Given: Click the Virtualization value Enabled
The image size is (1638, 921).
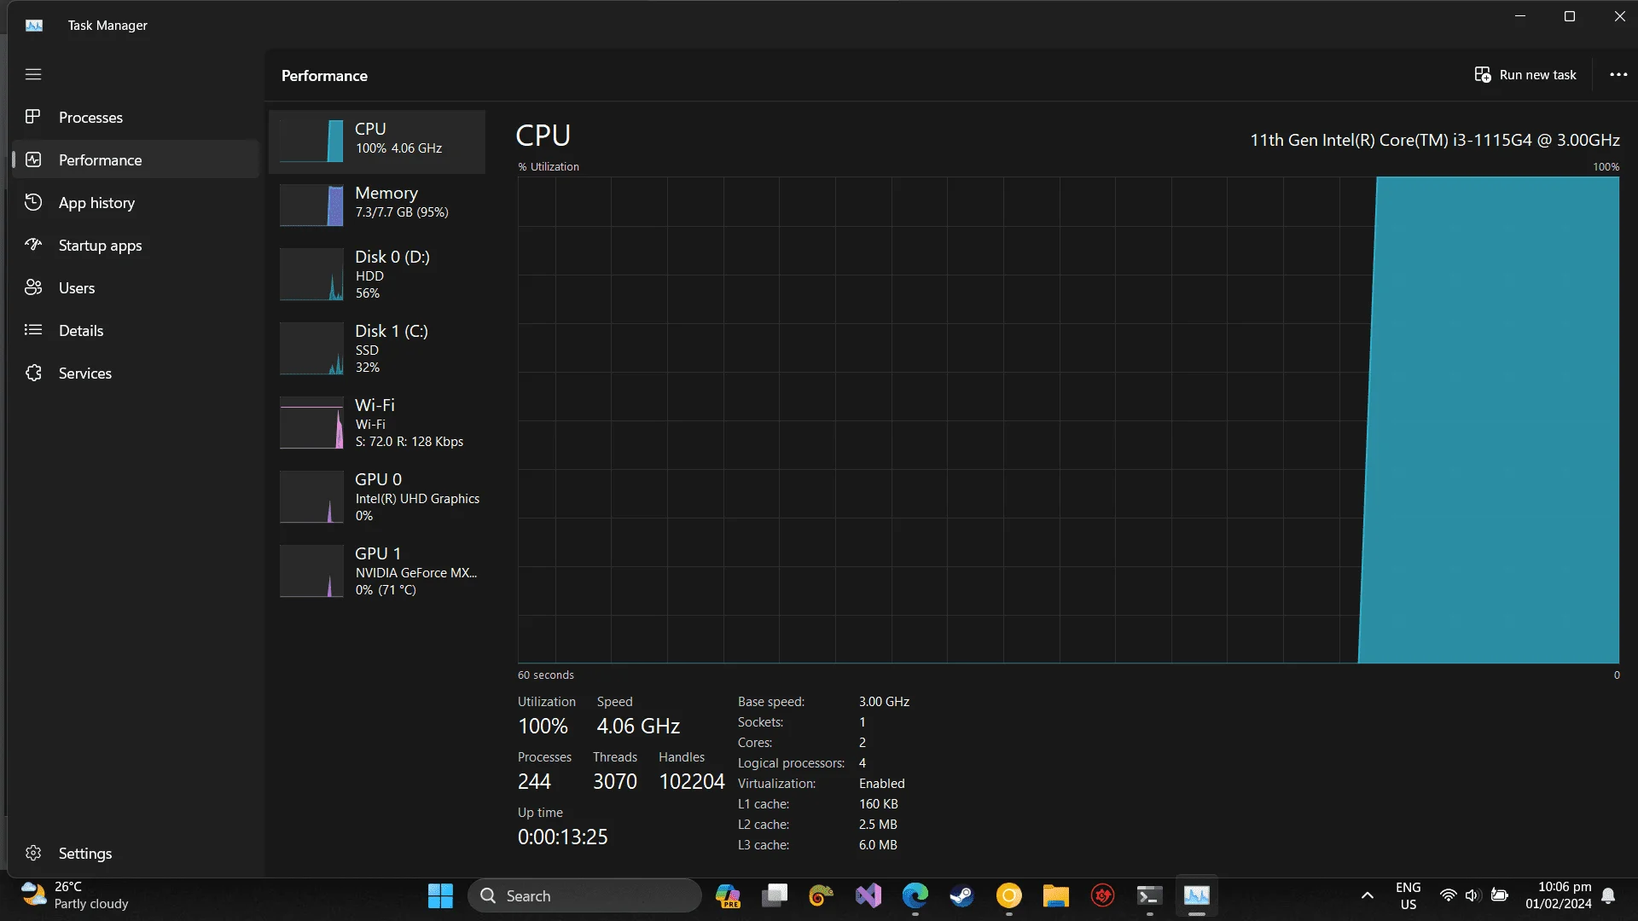Looking at the screenshot, I should pos(882,784).
